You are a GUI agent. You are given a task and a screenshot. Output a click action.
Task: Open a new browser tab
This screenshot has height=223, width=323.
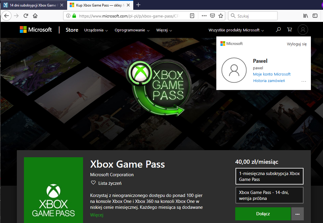click(x=138, y=5)
